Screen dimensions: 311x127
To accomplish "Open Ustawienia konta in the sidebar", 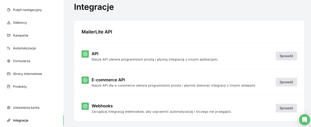I will (x=26, y=108).
